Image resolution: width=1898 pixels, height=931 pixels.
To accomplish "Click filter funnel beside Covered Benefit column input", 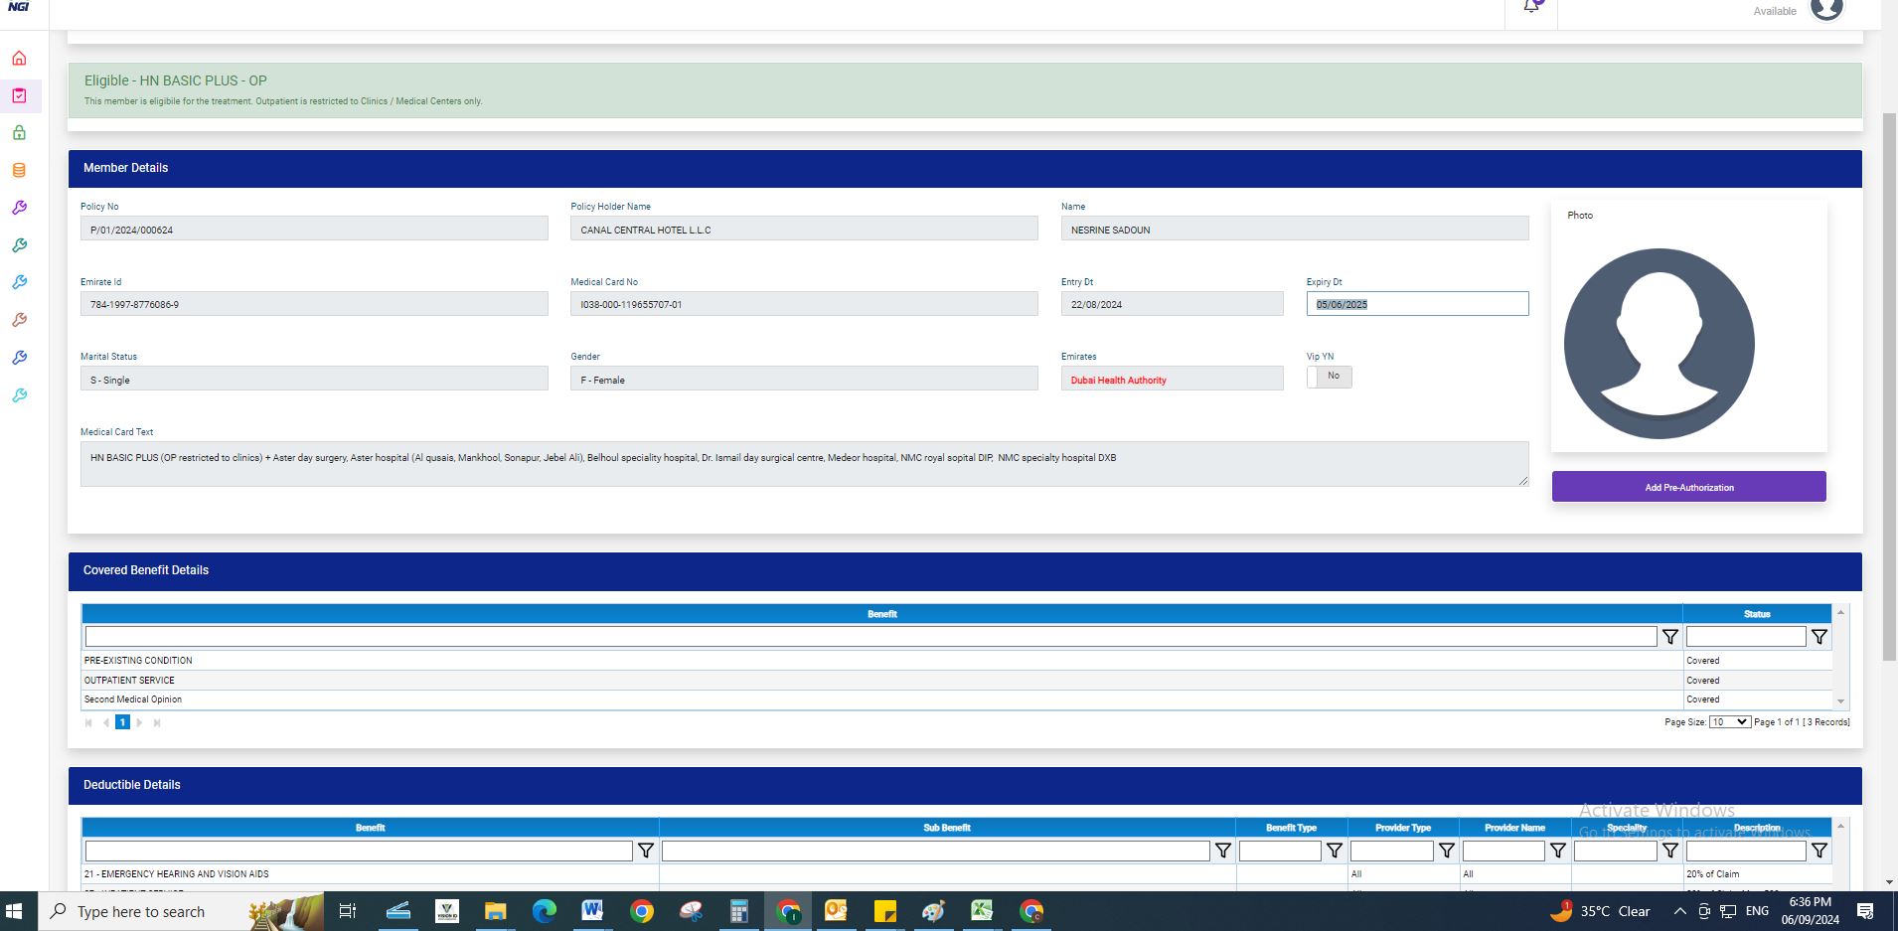I will point(1669,637).
